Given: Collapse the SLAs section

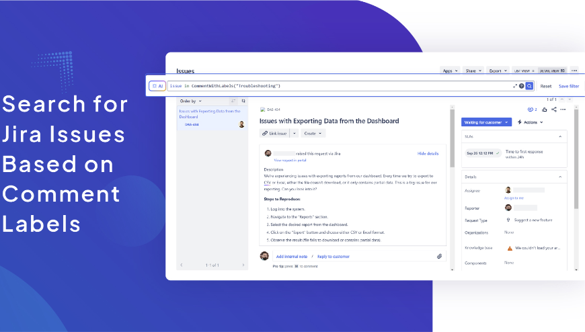Looking at the screenshot, I should coord(560,136).
